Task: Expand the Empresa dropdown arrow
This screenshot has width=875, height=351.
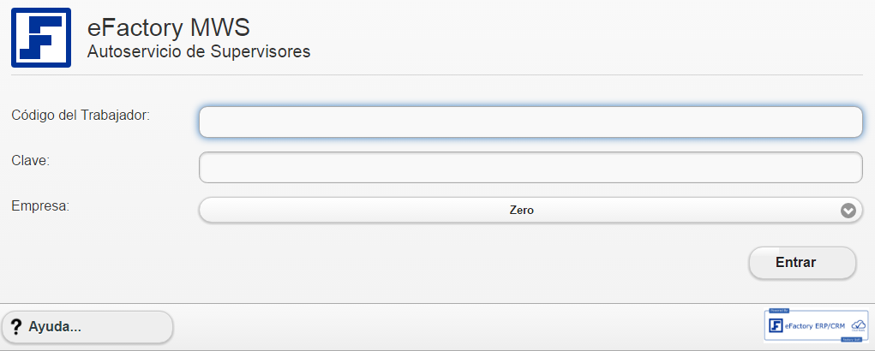Action: coord(848,210)
